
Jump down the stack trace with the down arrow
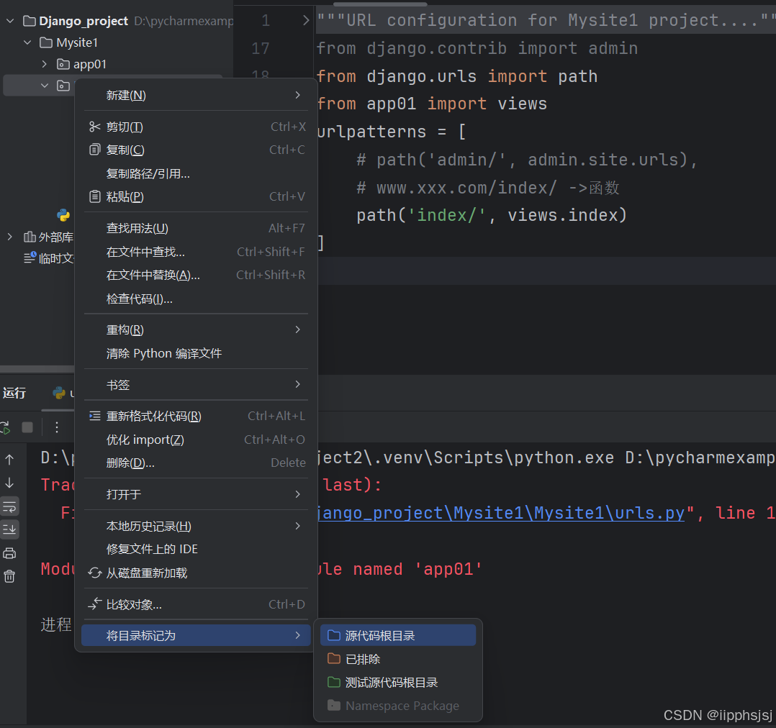pyautogui.click(x=9, y=481)
